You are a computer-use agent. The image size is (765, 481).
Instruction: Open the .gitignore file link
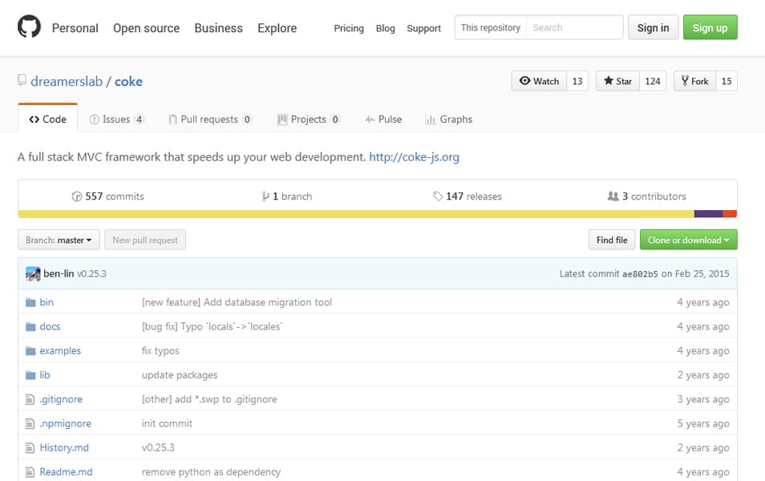[61, 399]
